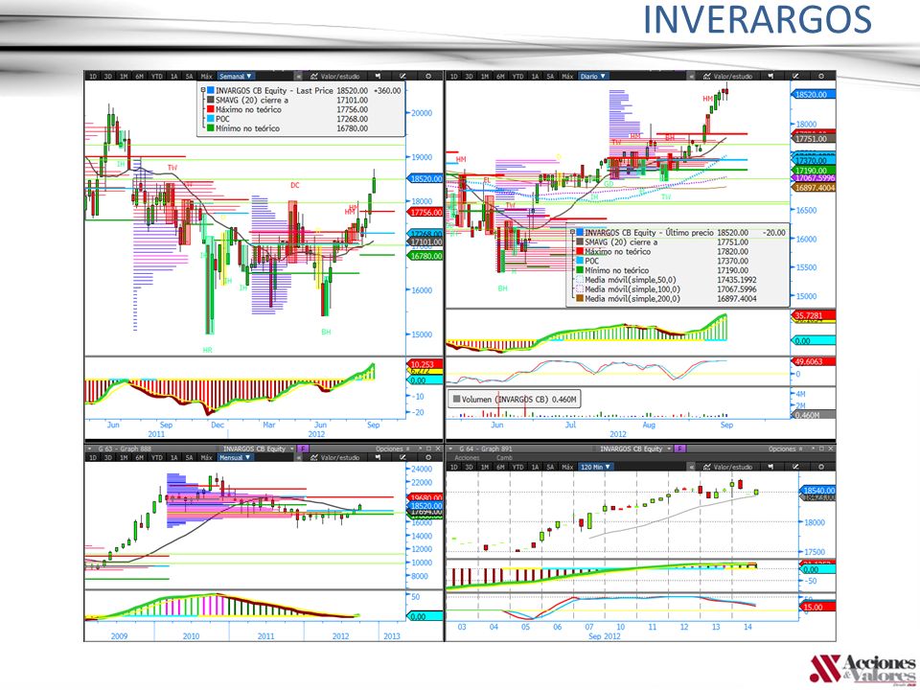Image resolution: width=920 pixels, height=690 pixels.
Task: Collapse the weekly chart toolbar with the « icon
Action: click(299, 77)
